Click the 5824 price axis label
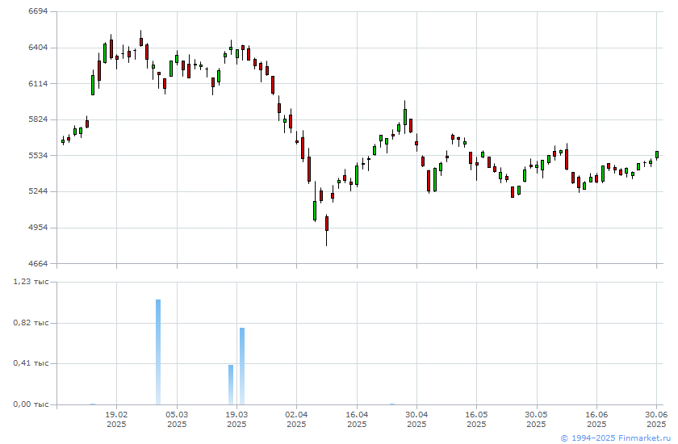The image size is (678, 444). click(38, 119)
